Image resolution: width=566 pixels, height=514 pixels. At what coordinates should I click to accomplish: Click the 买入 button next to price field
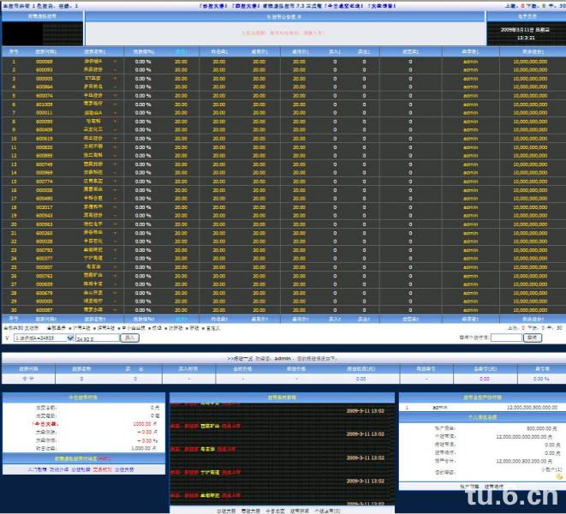pyautogui.click(x=129, y=338)
